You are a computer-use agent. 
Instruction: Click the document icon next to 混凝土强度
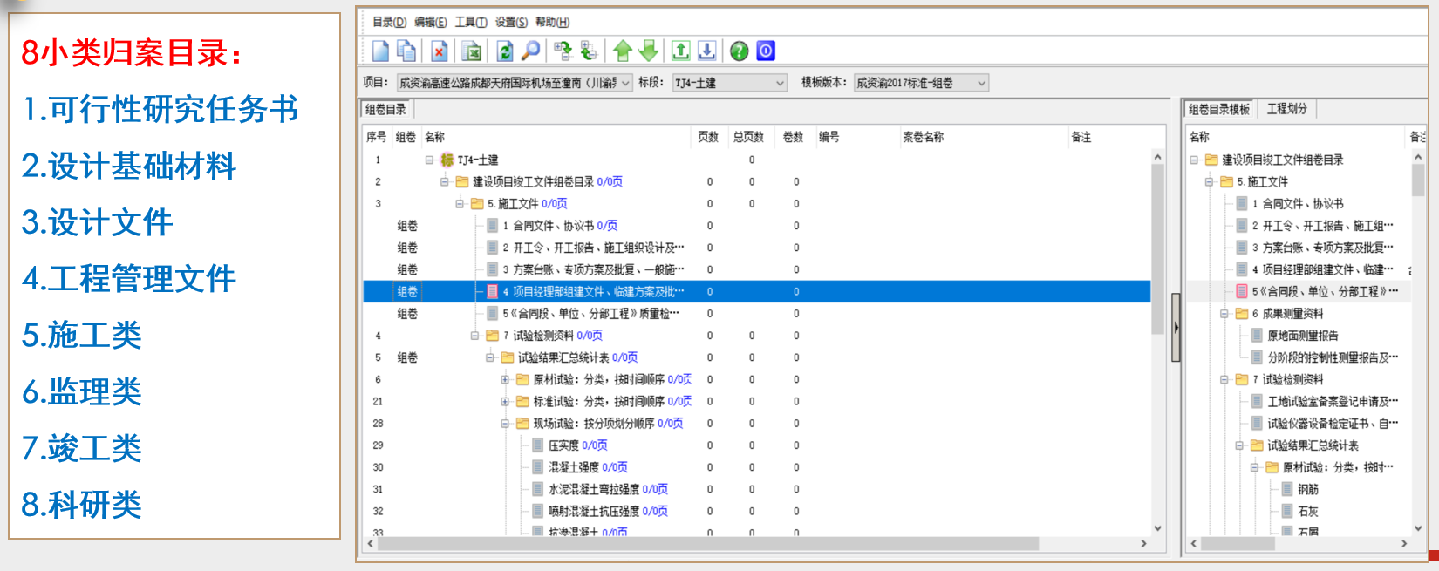tap(538, 467)
